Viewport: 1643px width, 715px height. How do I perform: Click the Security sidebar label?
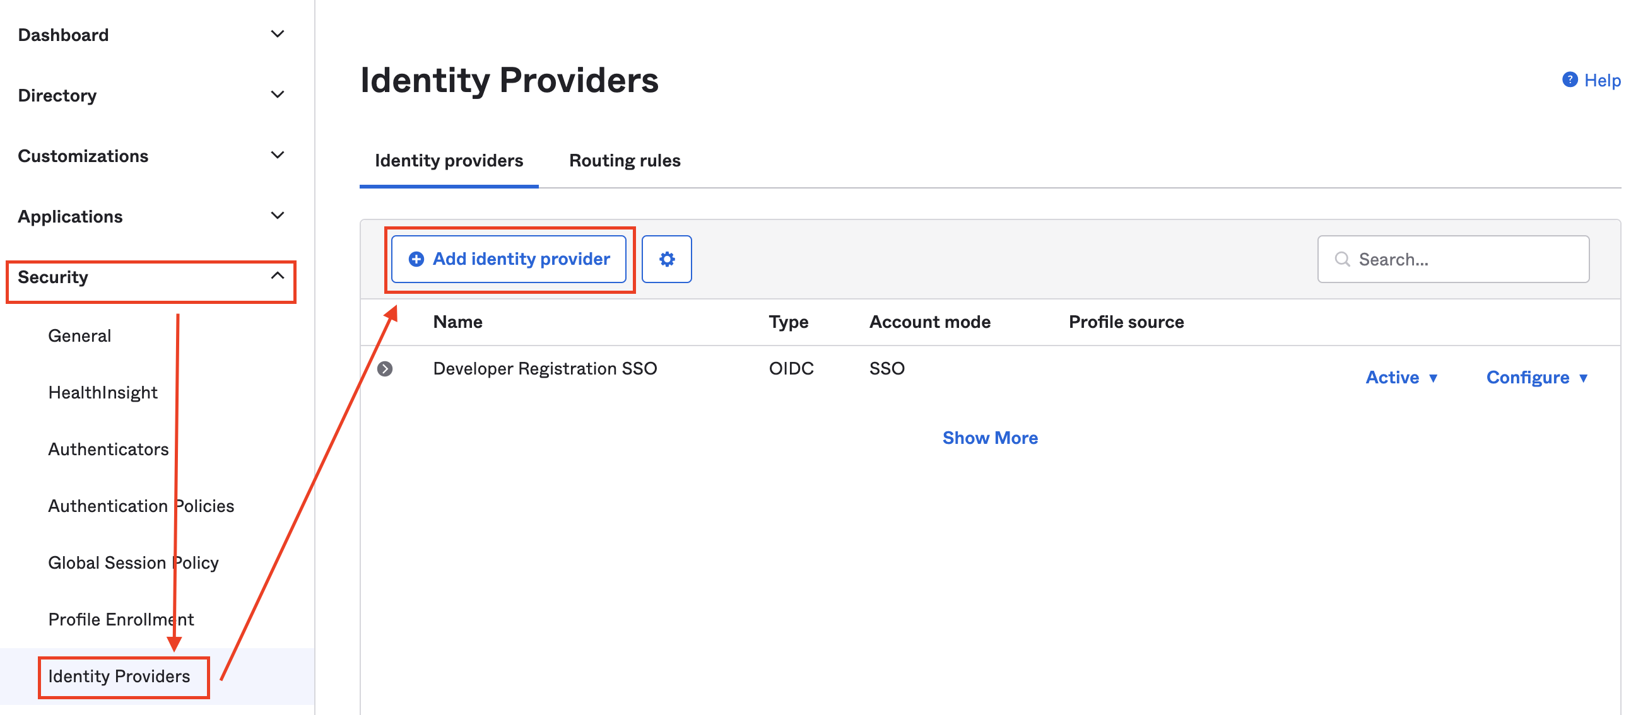[x=53, y=277]
